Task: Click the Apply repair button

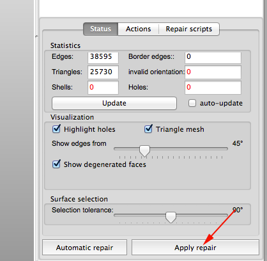Action: (195, 248)
